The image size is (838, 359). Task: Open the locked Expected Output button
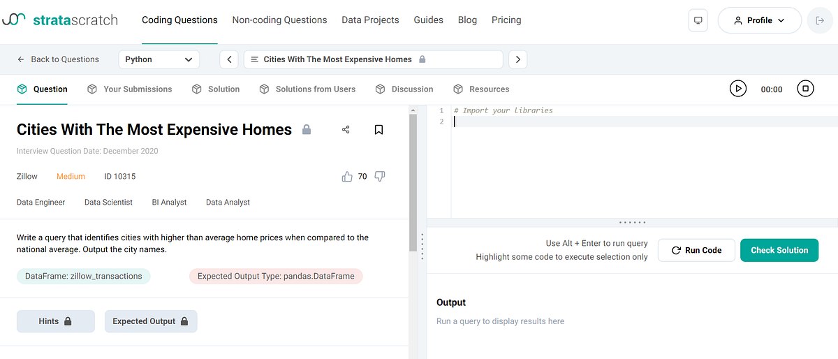point(151,321)
